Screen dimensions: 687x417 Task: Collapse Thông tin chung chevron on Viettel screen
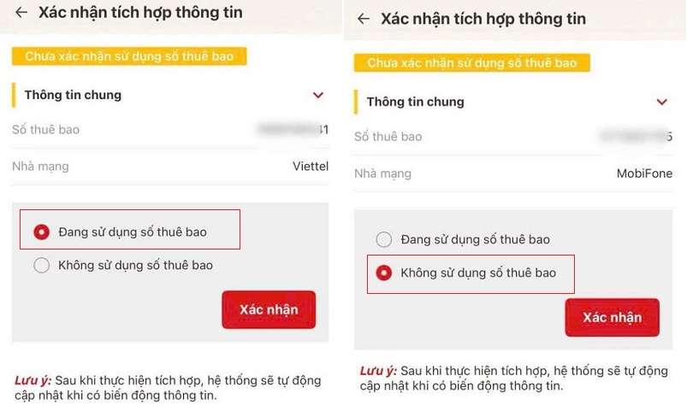[x=318, y=96]
